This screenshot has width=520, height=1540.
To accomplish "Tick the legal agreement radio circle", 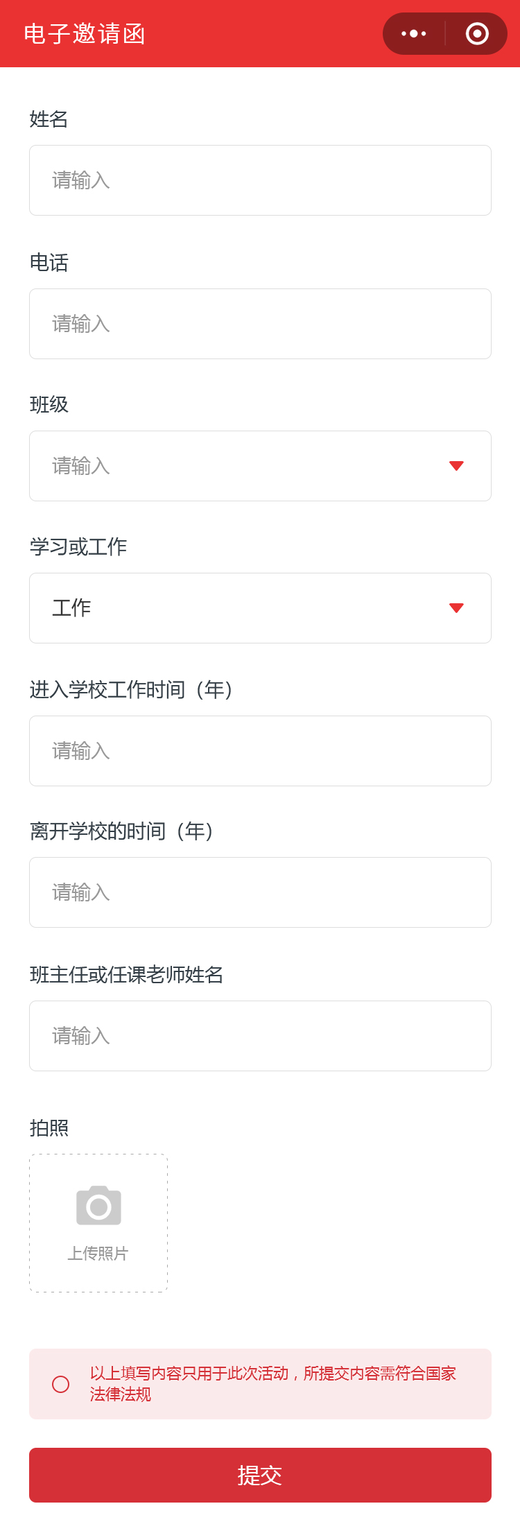I will point(61,1384).
